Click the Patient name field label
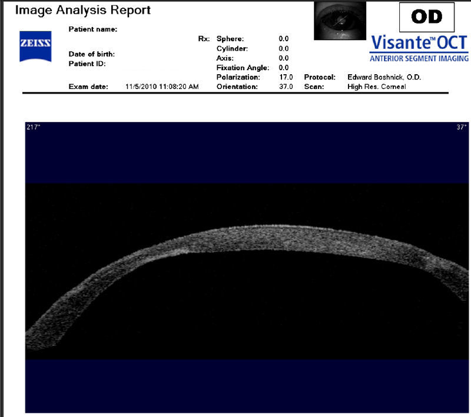 pos(93,29)
